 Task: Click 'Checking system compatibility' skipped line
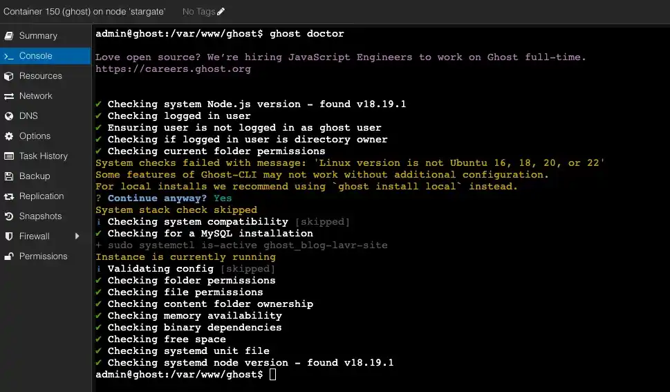click(x=223, y=222)
